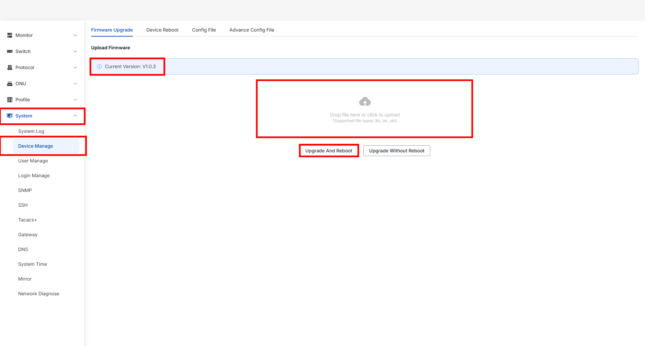Select Network Diagnose from System submenu
Screen dimensions: 645x346
click(x=39, y=294)
